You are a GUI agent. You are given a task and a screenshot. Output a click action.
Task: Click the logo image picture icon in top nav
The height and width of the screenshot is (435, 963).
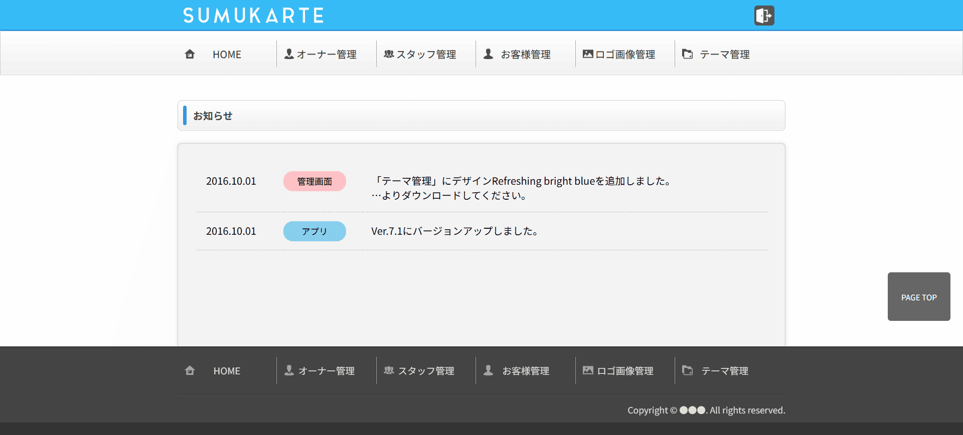[588, 54]
